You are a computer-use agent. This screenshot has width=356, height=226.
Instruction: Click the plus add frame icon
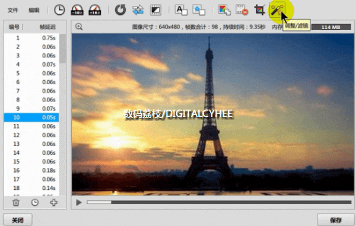click(x=54, y=202)
